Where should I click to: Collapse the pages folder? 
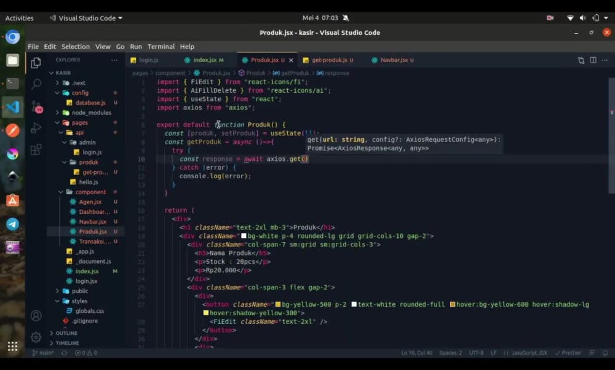pyautogui.click(x=57, y=123)
